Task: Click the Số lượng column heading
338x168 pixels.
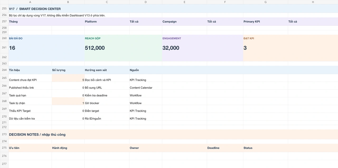Action: (59, 70)
